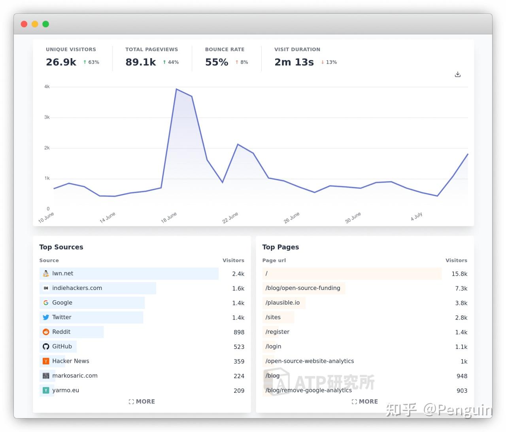Screen dimensions: 506x432
Task: Select the Bounce Rate metric
Action: (227, 57)
